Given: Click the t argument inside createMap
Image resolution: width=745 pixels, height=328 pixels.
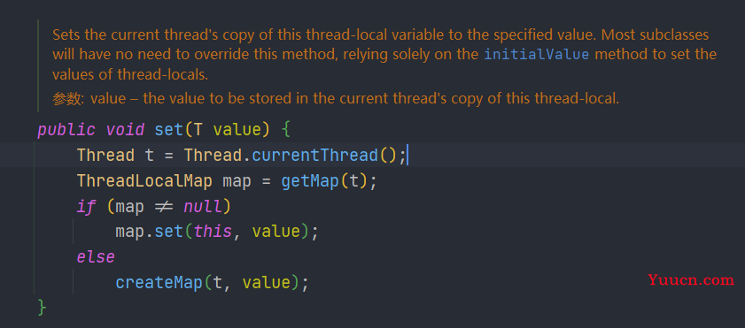Looking at the screenshot, I should click(x=218, y=283).
